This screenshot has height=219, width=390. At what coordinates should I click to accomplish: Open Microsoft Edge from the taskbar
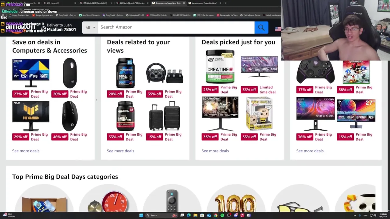(189, 215)
